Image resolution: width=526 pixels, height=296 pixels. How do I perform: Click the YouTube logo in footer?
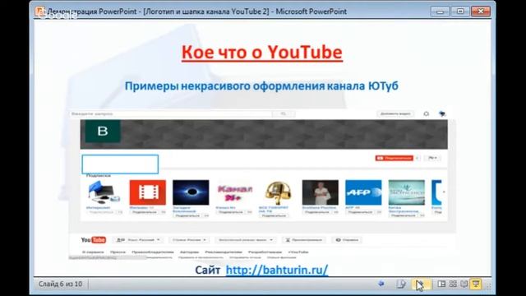click(x=94, y=240)
